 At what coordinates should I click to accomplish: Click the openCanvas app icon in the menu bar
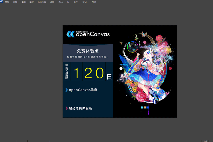pos(2,1)
